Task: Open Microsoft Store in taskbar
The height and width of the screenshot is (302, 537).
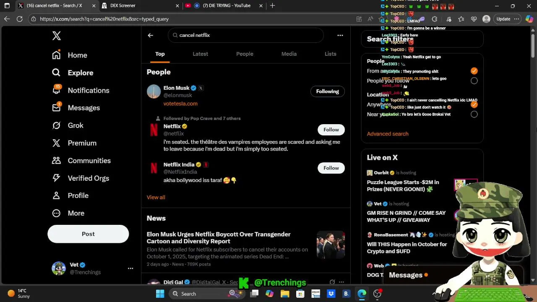Action: tap(300, 294)
